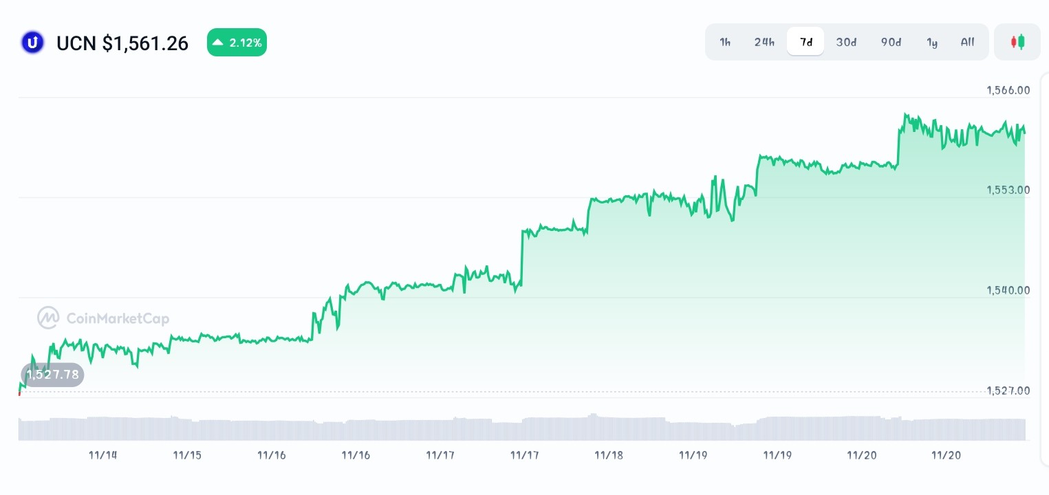1049x495 pixels.
Task: Select the 30d time range
Action: 846,42
